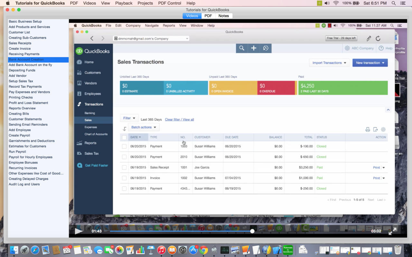Image resolution: width=412 pixels, height=257 pixels.
Task: Switch to the Notes tab
Action: (224, 16)
